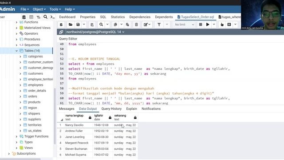Click the delete trash icon in query toolbar

click(136, 24)
